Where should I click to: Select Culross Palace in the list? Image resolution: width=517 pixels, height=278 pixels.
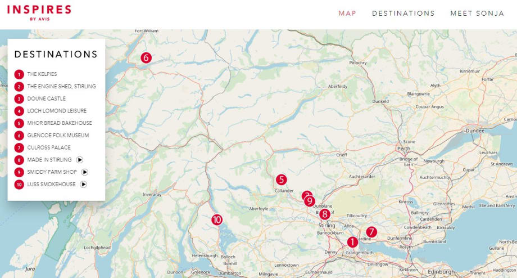click(49, 147)
